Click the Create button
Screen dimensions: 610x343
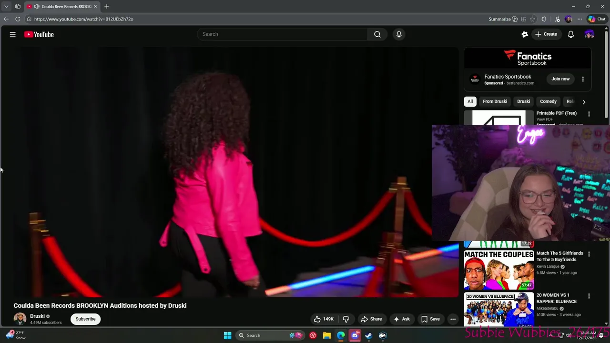point(546,34)
